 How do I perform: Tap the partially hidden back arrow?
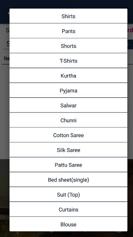pos(8,13)
